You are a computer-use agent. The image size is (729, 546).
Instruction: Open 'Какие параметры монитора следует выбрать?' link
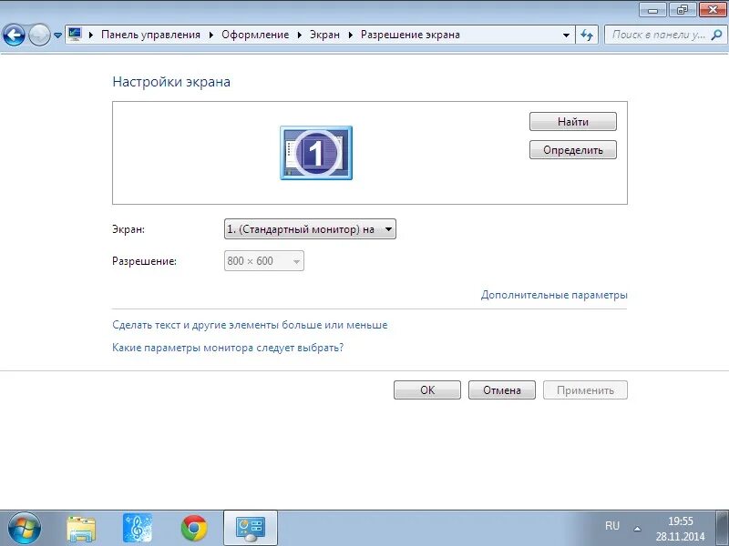pos(228,348)
